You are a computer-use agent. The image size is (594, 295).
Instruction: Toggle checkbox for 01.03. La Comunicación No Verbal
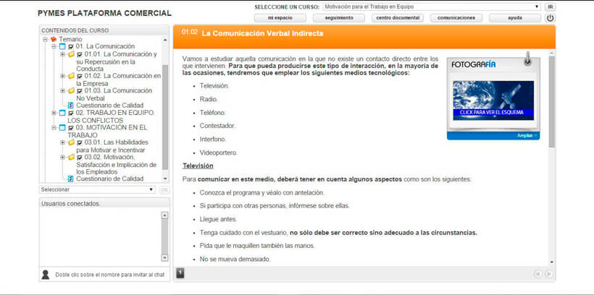pos(80,91)
